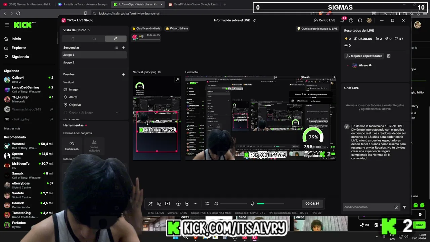Toggle visibility of Captura de juego source
This screenshot has width=430, height=242.
117,112
